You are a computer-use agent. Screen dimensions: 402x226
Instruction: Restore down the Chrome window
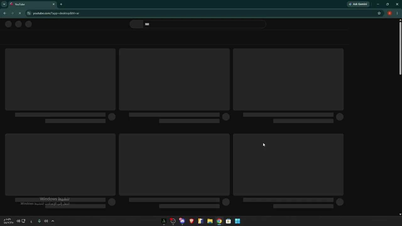[x=387, y=4]
